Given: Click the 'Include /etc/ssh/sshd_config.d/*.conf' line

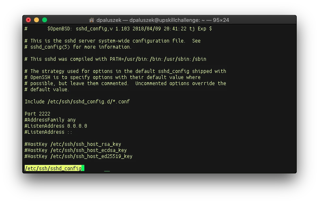Looking at the screenshot, I should click(77, 101).
